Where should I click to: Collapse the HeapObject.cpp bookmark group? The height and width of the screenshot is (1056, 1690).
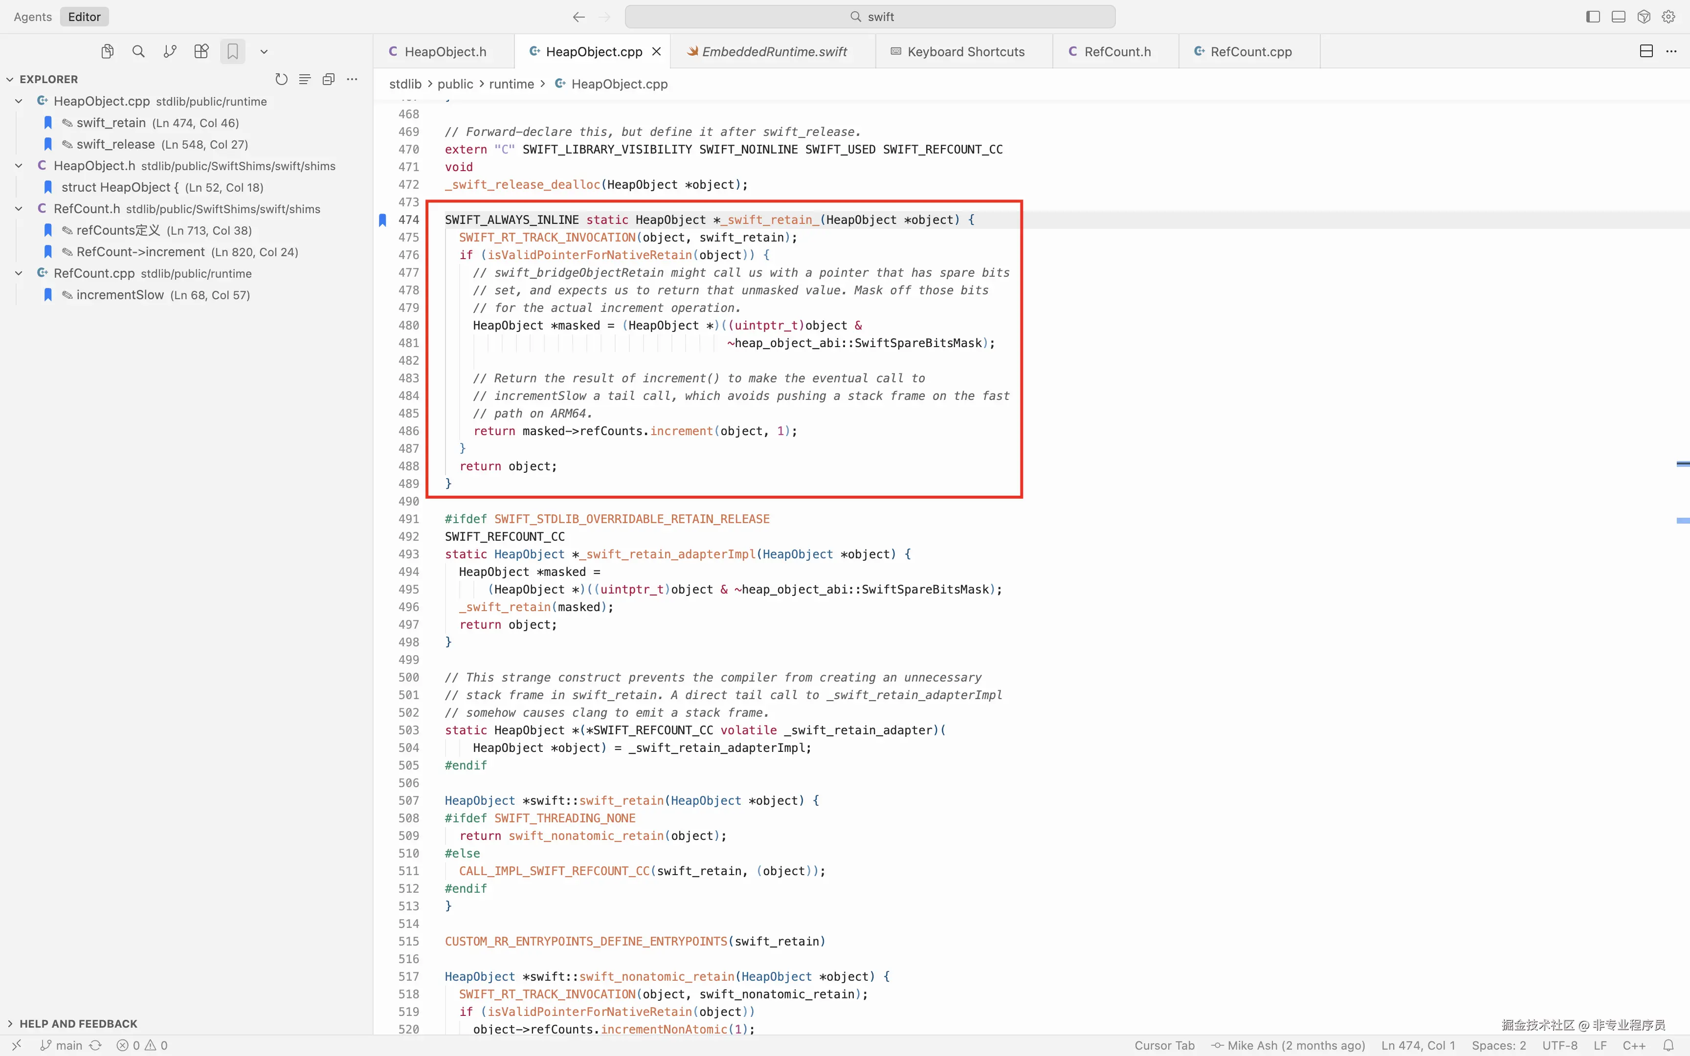[x=19, y=101]
